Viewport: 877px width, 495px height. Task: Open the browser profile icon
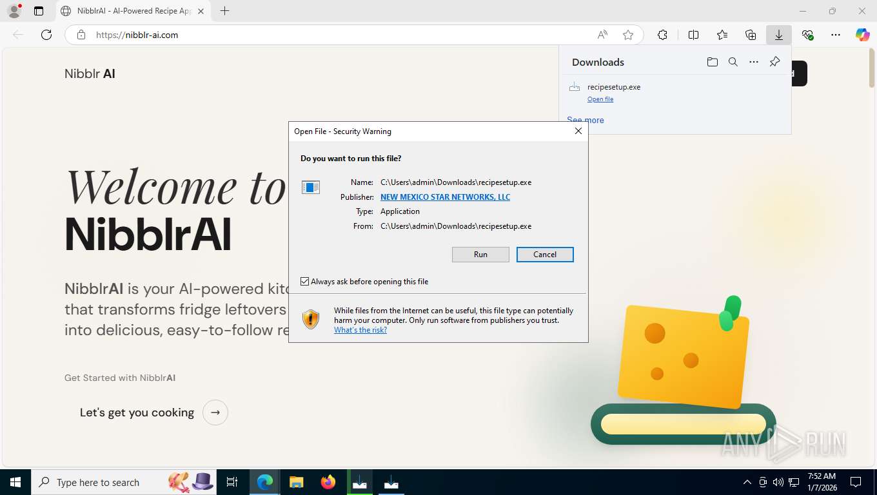pos(14,11)
